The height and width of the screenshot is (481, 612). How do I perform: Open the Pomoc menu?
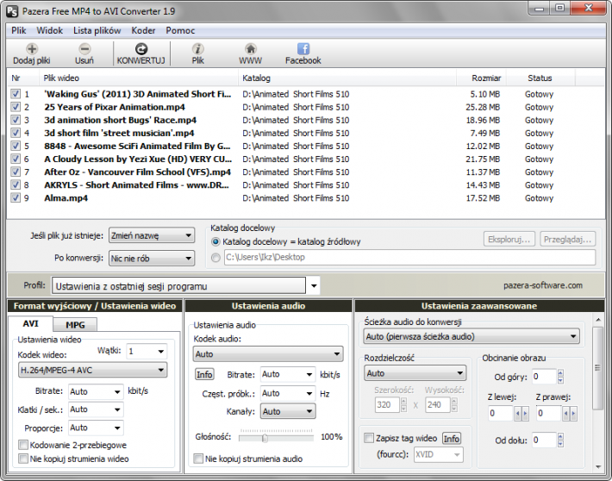[x=180, y=30]
